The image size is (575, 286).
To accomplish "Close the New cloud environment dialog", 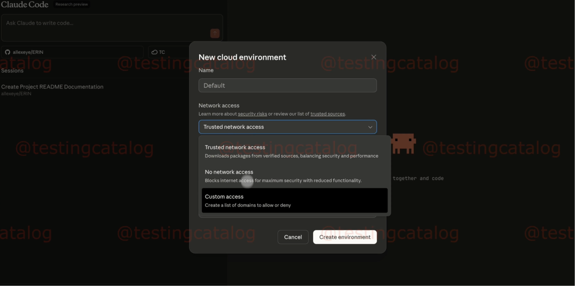I will (x=374, y=57).
